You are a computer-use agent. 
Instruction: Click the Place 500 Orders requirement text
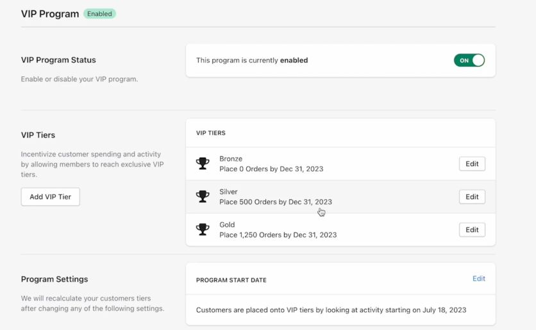pos(276,202)
